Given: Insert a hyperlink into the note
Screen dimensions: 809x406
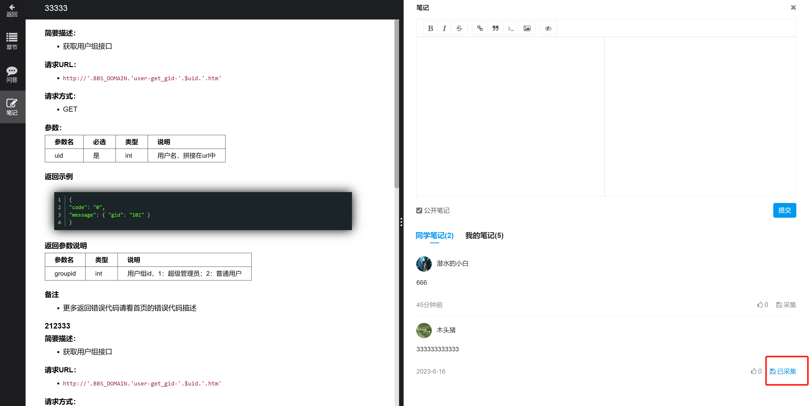Looking at the screenshot, I should 480,29.
